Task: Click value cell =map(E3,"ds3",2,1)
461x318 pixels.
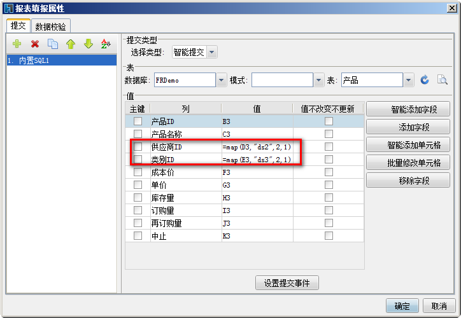Action: pyautogui.click(x=257, y=160)
